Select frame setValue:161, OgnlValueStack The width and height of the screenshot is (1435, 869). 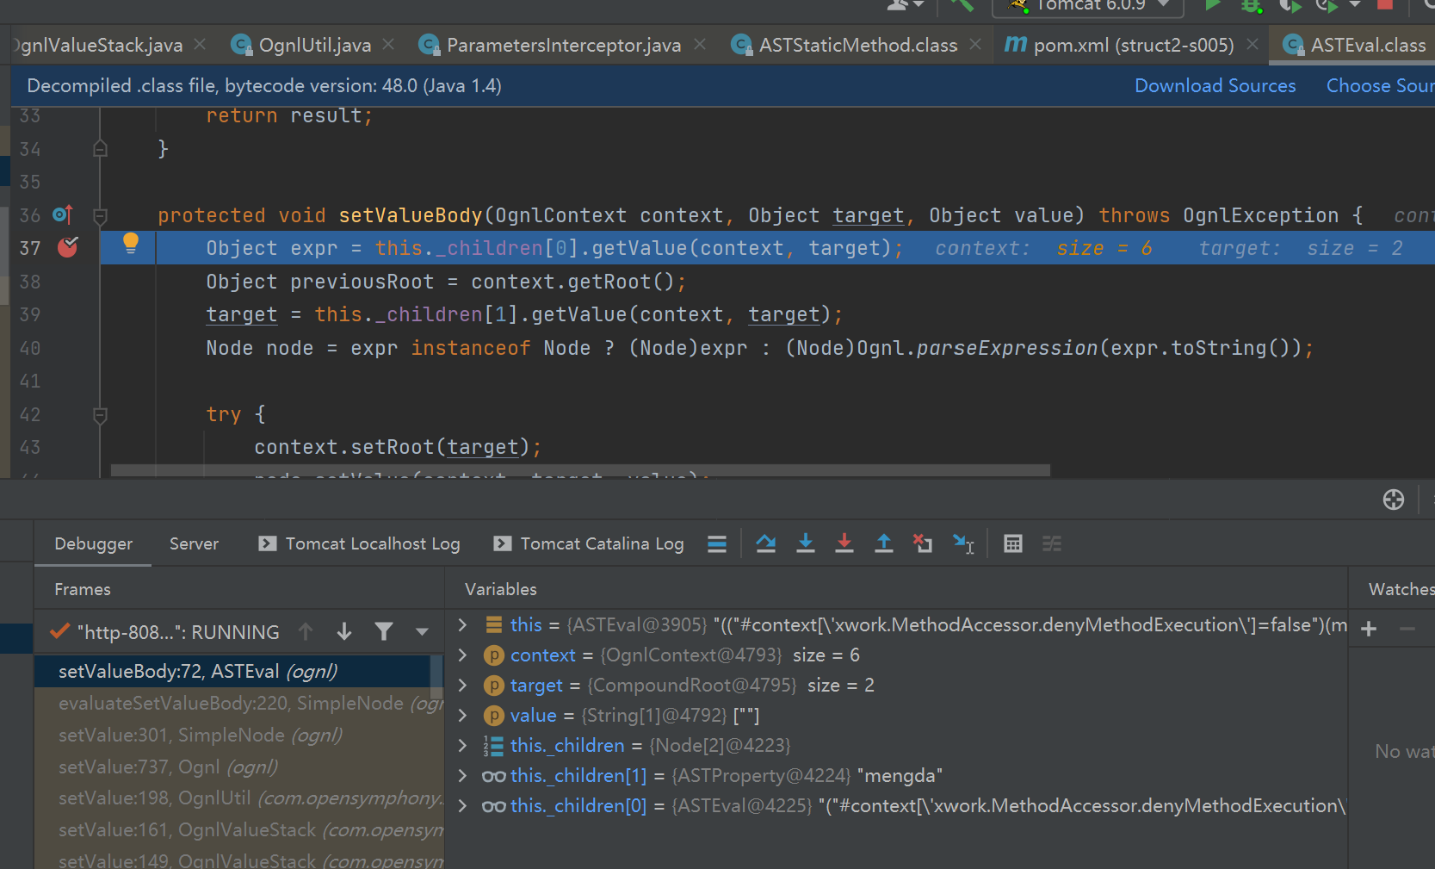232,830
